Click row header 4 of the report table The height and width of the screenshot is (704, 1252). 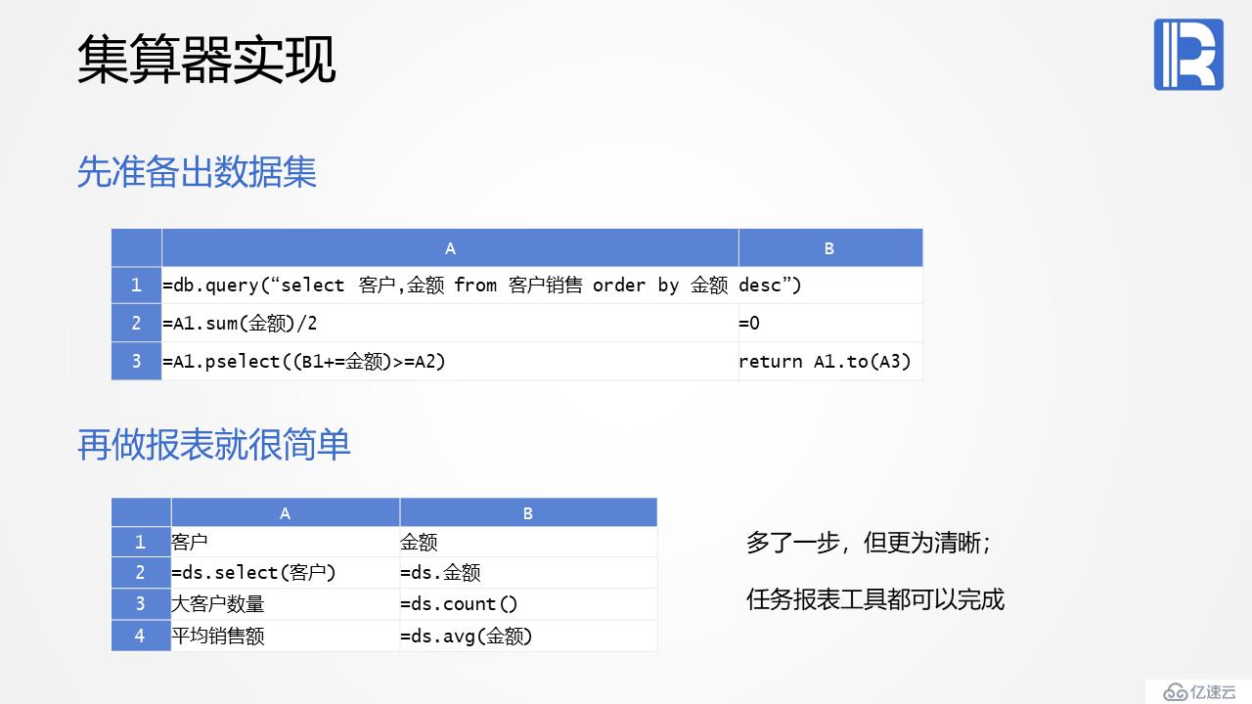tap(141, 636)
